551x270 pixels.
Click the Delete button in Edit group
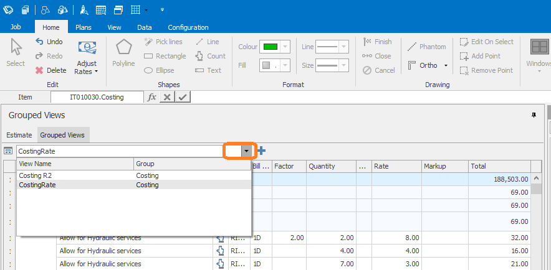click(50, 70)
